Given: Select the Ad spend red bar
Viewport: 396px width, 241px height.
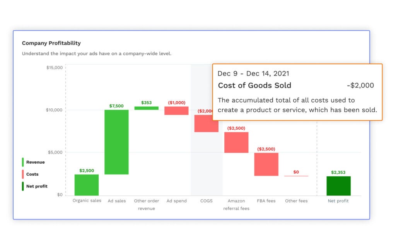Looking at the screenshot, I should [176, 111].
